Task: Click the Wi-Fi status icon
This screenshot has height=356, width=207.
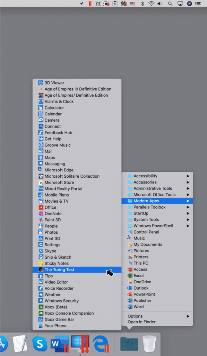Action: 151,3
